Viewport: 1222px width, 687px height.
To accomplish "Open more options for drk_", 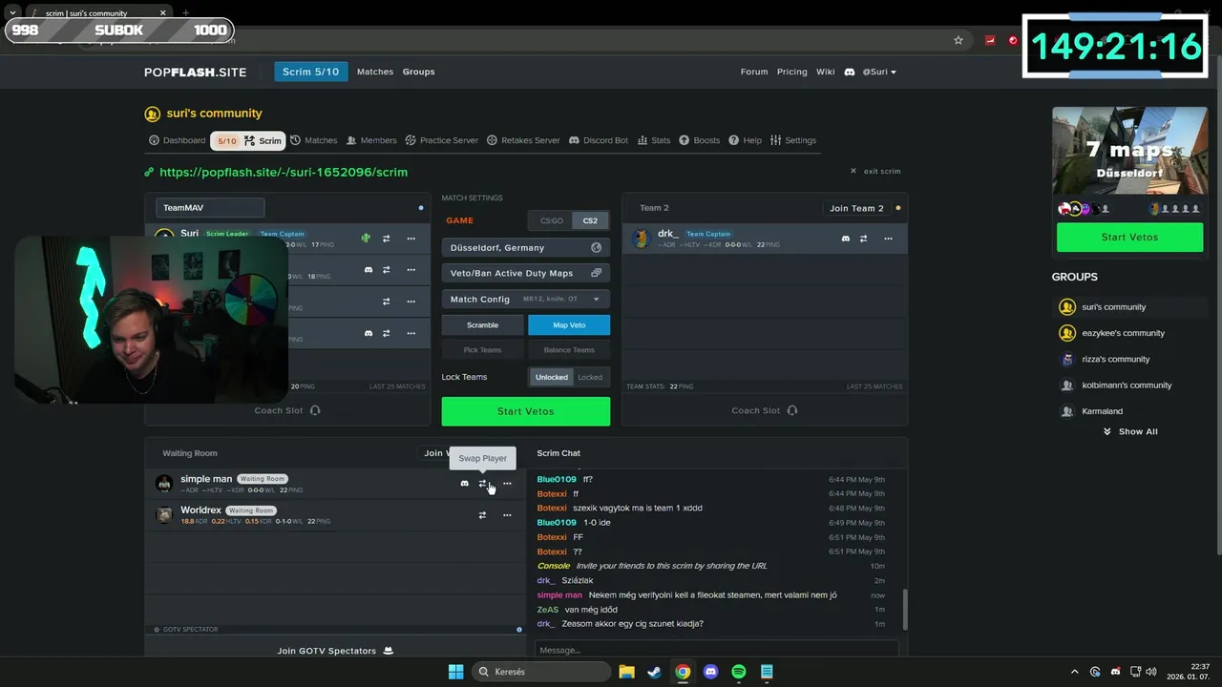I will pyautogui.click(x=888, y=239).
